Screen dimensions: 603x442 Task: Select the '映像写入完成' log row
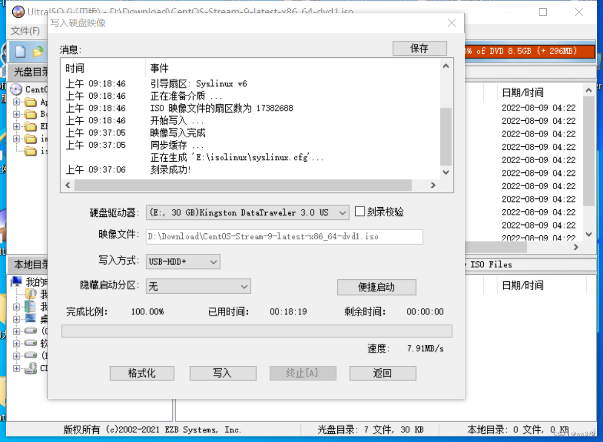pos(178,133)
